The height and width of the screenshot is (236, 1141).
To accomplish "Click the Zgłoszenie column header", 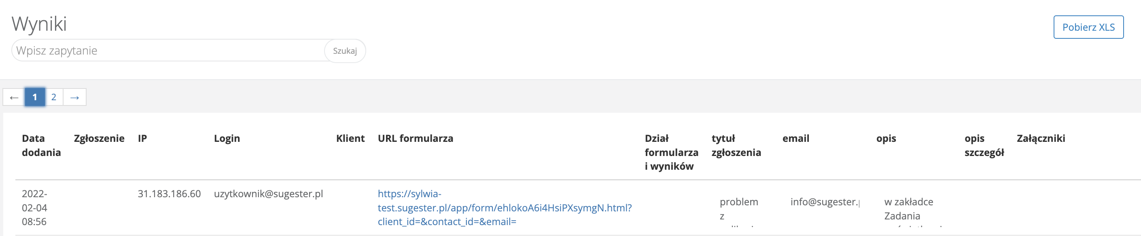I will click(x=99, y=139).
